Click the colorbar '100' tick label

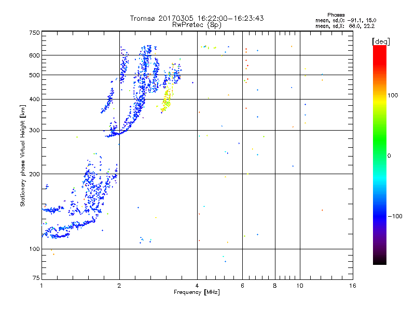393,95
